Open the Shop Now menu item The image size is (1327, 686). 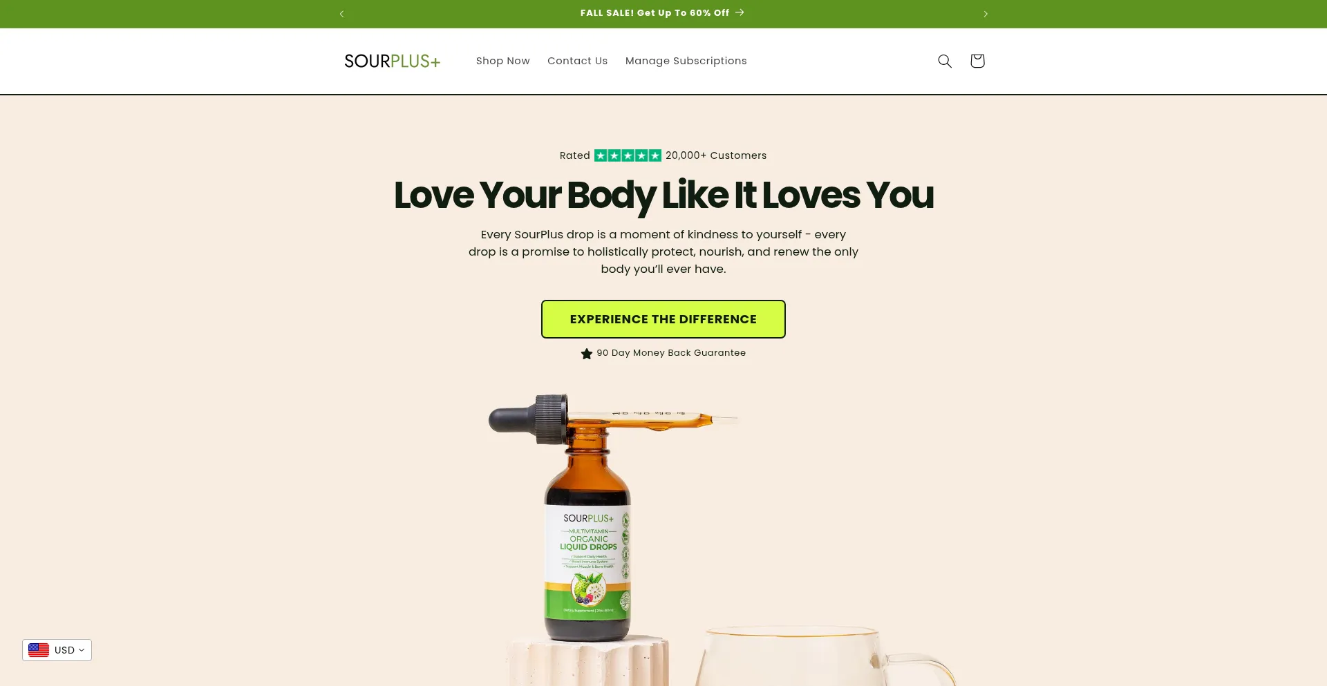(x=502, y=61)
